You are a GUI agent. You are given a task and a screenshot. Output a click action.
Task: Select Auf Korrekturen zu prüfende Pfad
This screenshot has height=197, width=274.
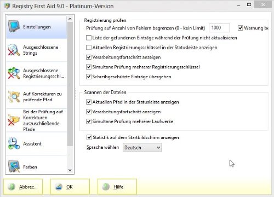pyautogui.click(x=37, y=97)
